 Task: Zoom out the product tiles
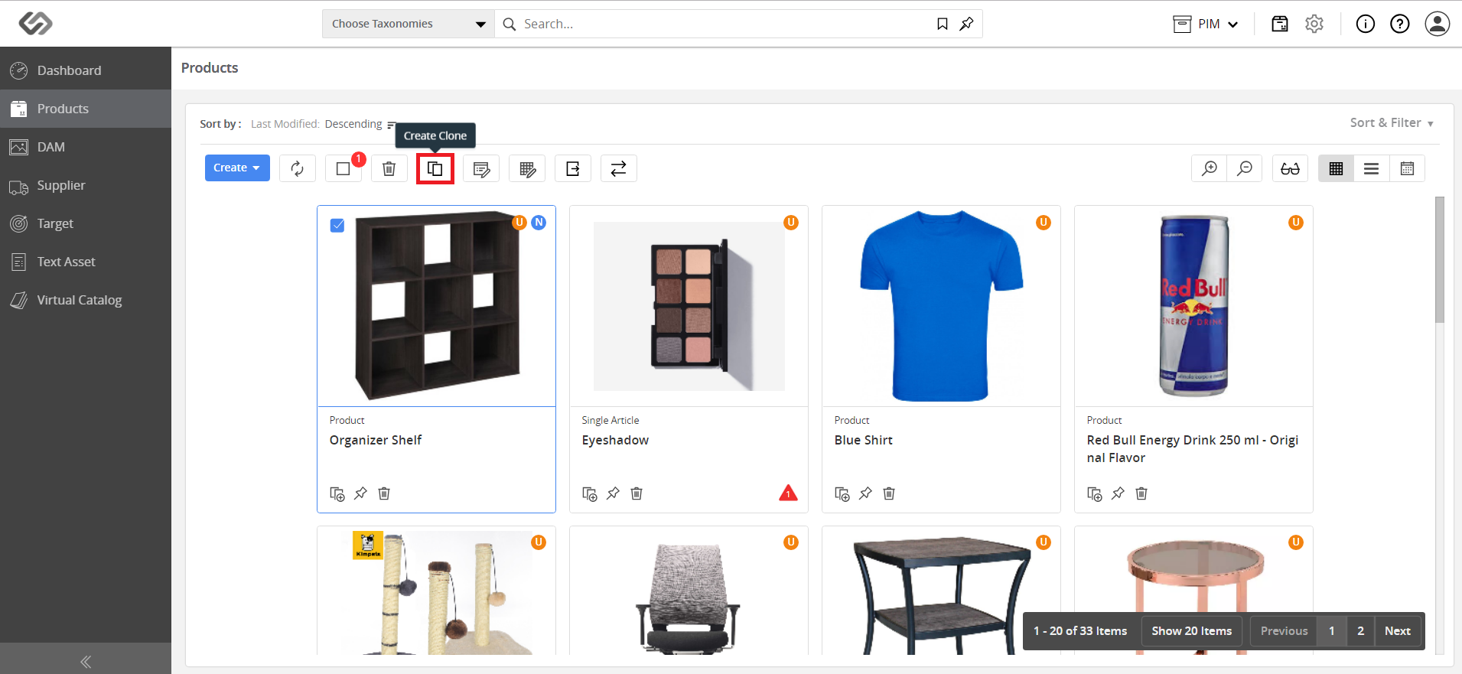click(1245, 168)
